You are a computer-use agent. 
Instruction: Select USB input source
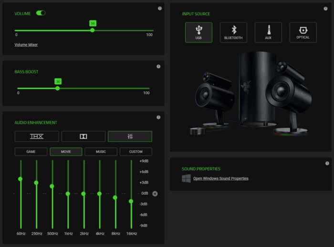click(x=198, y=32)
